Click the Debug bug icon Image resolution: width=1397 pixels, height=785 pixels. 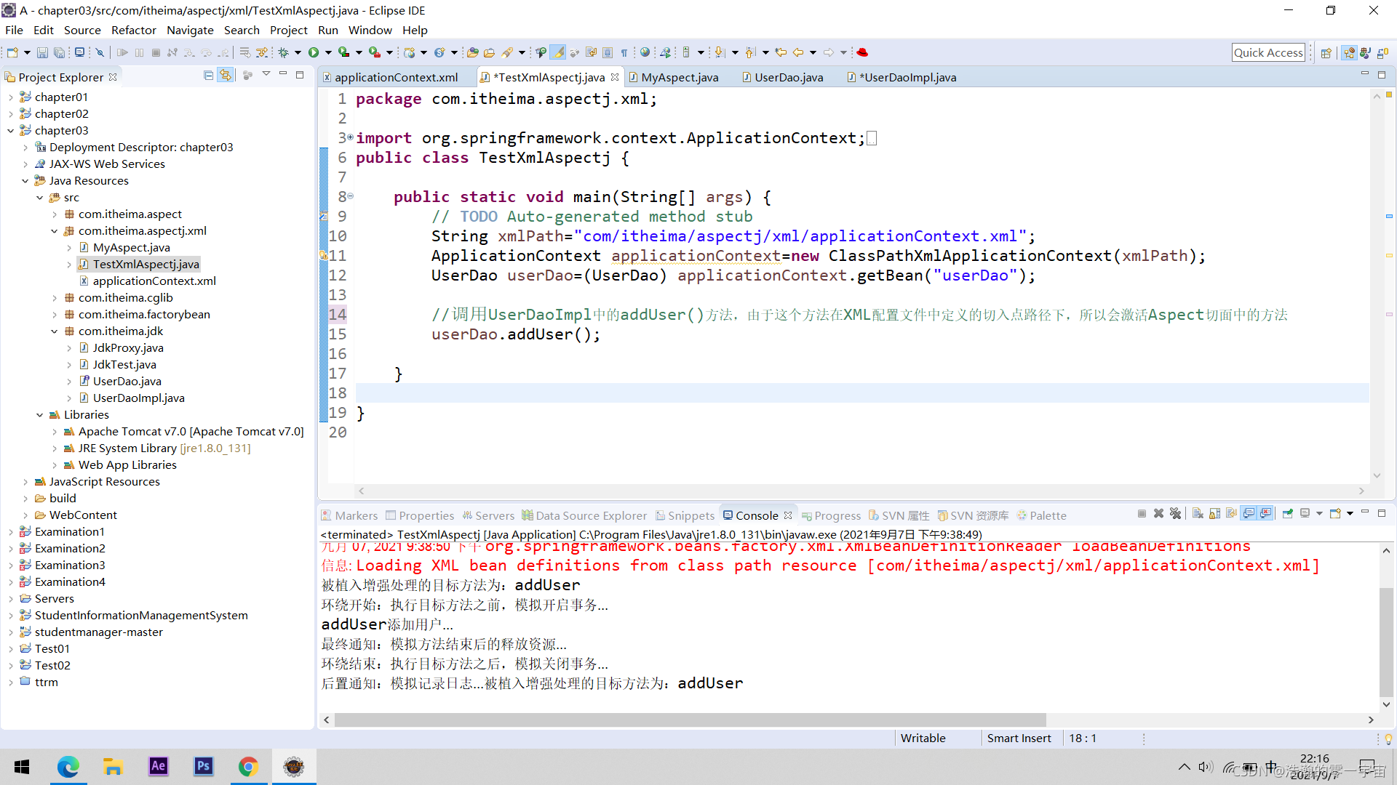point(284,52)
